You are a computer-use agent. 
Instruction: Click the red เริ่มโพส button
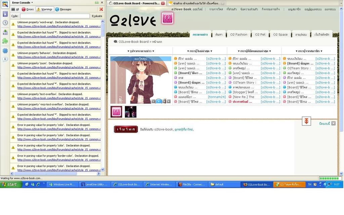pos(126,129)
